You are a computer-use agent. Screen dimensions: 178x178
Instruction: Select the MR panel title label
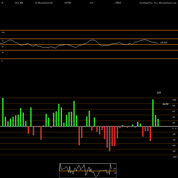tap(159, 93)
